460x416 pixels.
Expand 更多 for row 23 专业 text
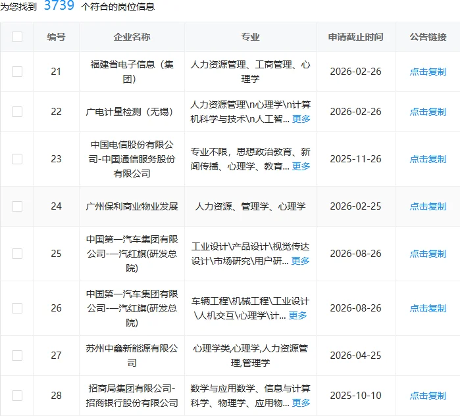point(301,166)
